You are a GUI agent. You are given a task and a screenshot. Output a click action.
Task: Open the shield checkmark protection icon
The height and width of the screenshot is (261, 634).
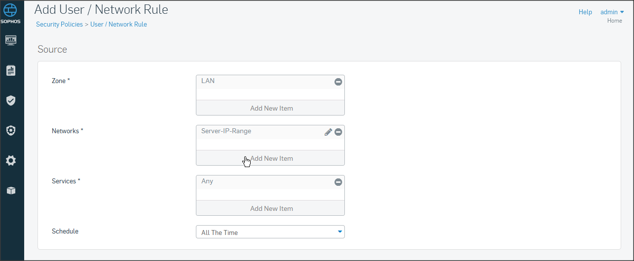[x=11, y=100]
